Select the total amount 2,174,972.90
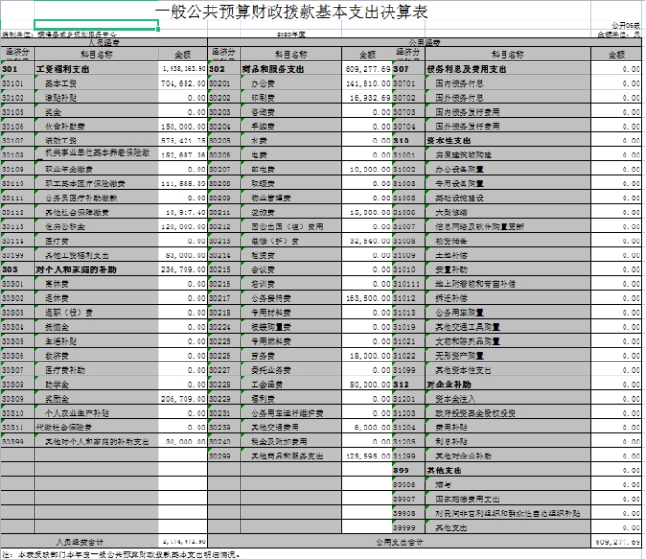Image resolution: width=646 pixels, height=560 pixels. click(x=184, y=540)
